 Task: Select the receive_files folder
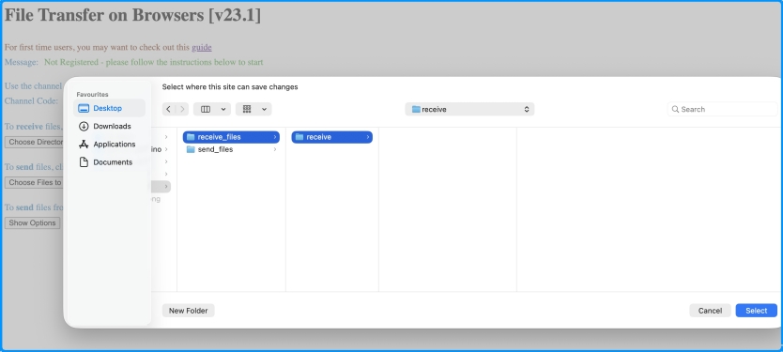pos(231,137)
